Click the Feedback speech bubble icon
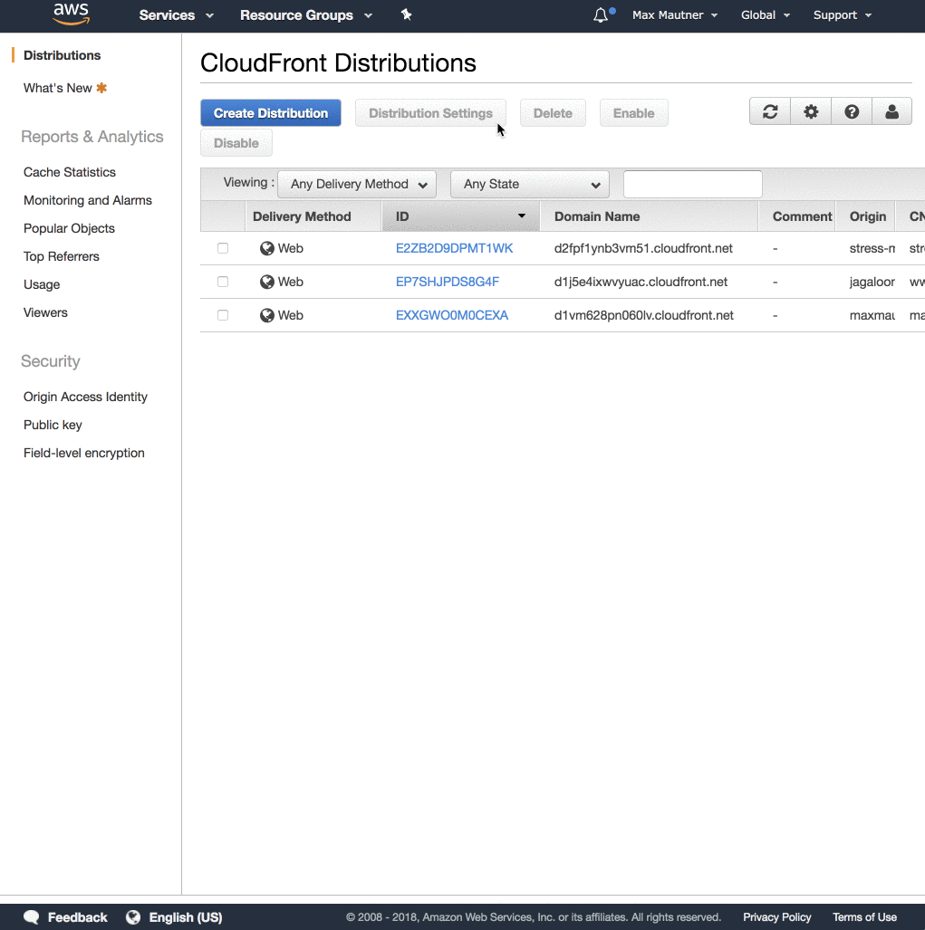 (32, 917)
